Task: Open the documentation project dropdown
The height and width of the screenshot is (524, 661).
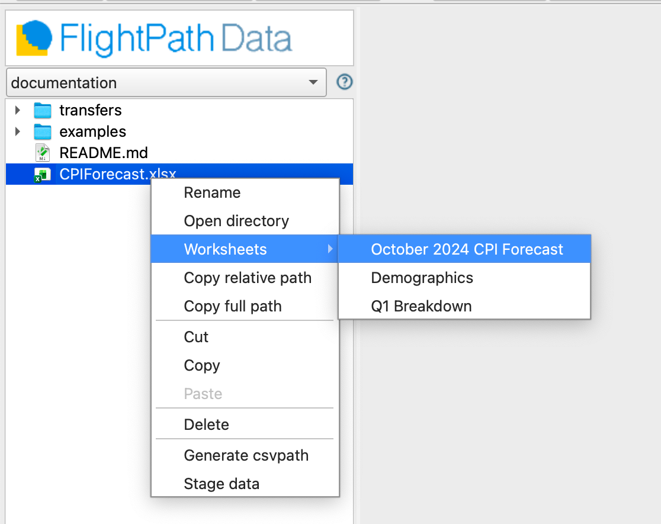Action: [x=166, y=83]
